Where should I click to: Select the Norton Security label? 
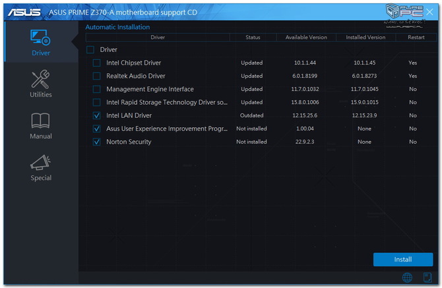[129, 142]
